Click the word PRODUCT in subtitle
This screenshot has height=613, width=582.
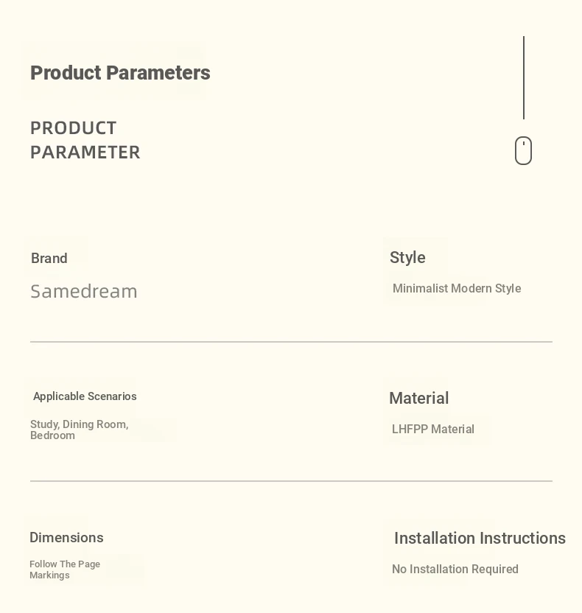tap(74, 128)
